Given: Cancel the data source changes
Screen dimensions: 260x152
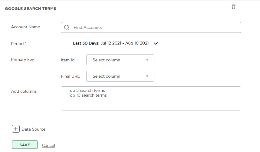Looking at the screenshot, I should 48,145.
